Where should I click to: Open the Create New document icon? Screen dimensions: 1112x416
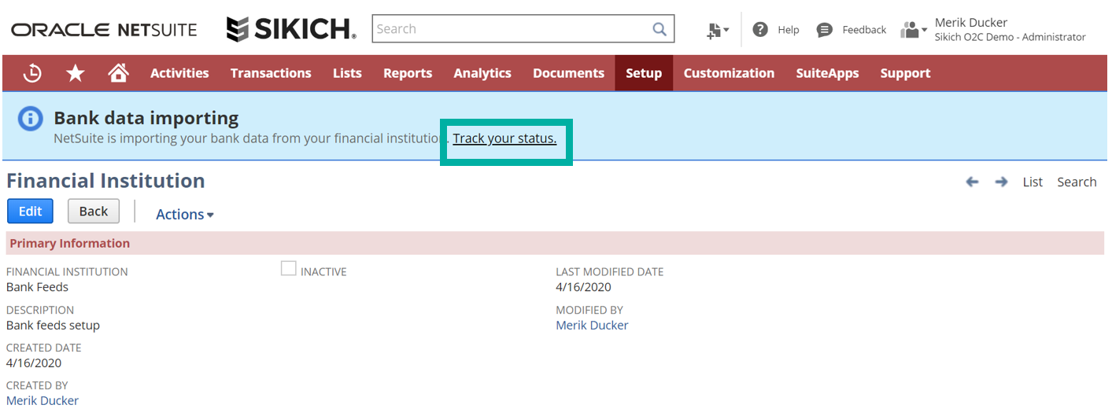click(717, 30)
